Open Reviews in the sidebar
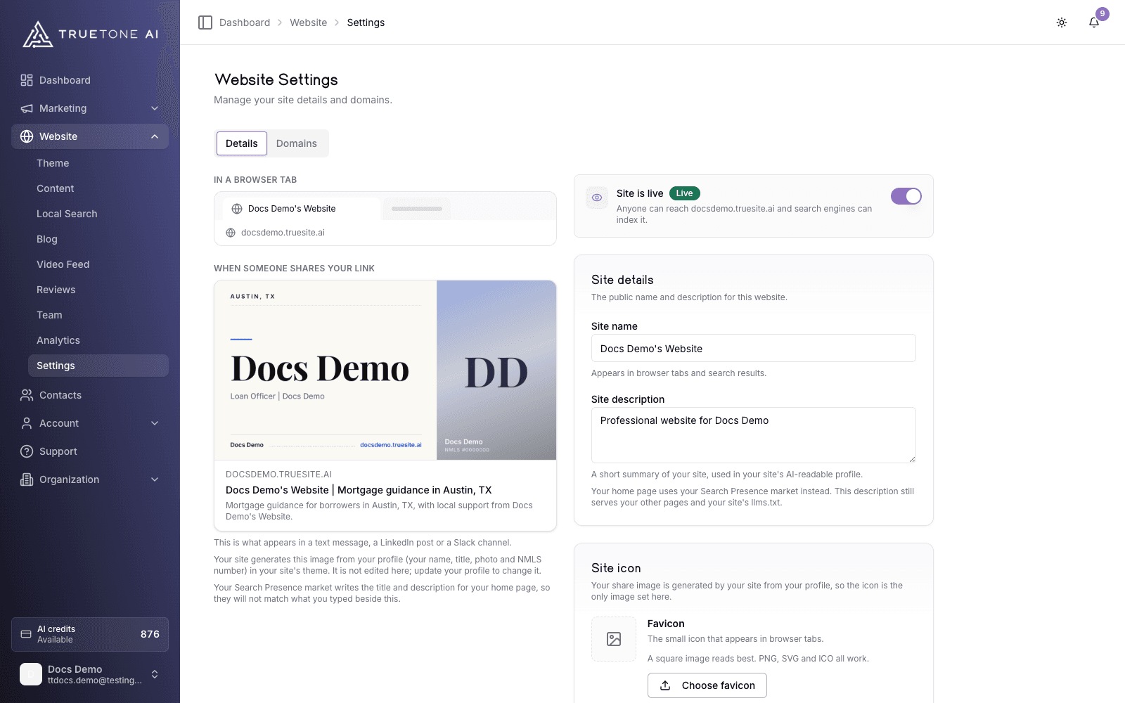 56,290
